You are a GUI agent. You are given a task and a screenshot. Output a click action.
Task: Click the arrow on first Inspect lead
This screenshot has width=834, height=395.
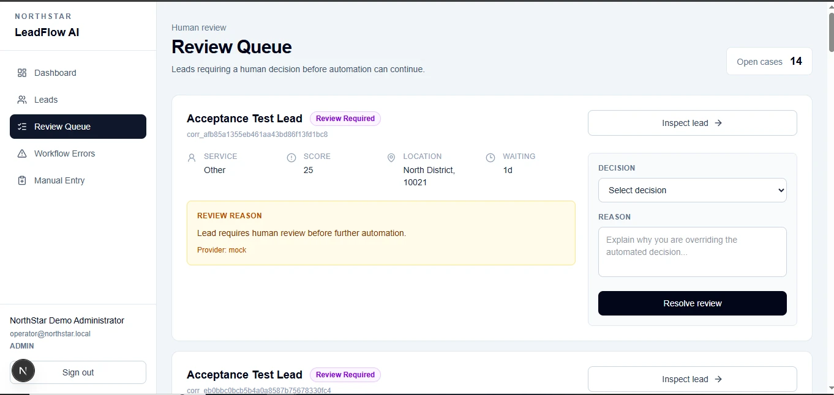coord(719,123)
